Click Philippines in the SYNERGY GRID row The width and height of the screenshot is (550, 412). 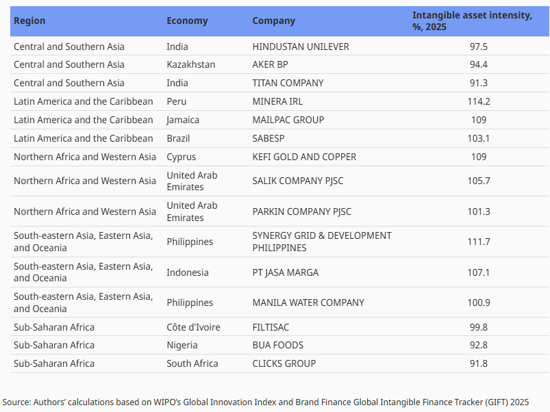point(190,242)
